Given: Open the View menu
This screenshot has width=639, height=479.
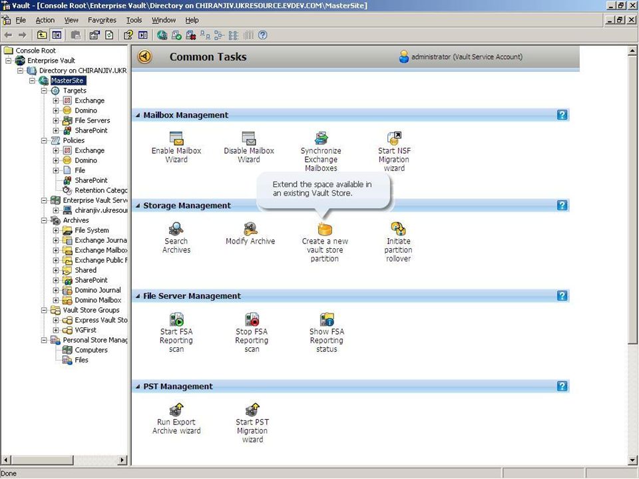Looking at the screenshot, I should [71, 20].
